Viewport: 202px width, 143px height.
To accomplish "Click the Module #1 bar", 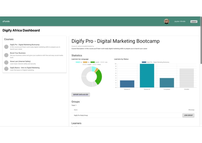I will (127, 84).
